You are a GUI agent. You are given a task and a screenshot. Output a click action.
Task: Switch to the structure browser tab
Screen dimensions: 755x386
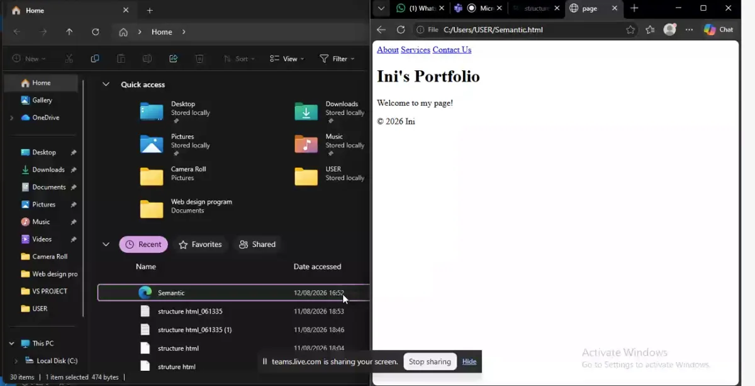coord(531,8)
